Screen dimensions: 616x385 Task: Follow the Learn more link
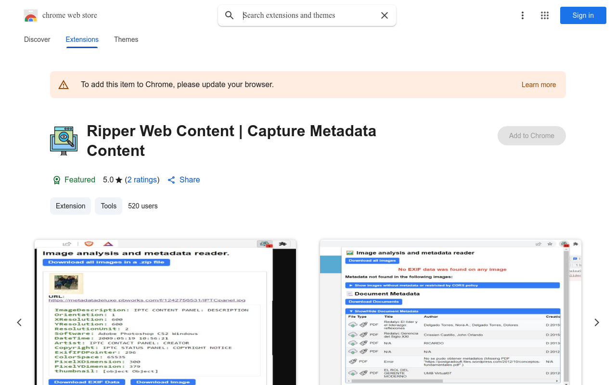[539, 85]
